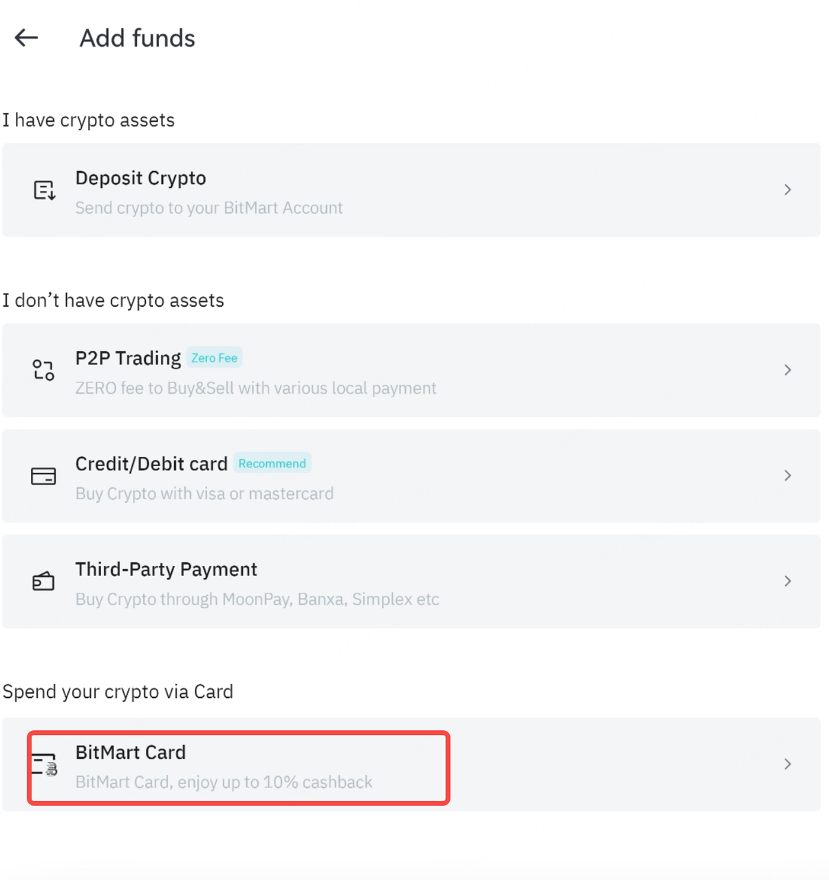Choose the Credit/Debit card title
The width and height of the screenshot is (829, 880).
tap(151, 464)
